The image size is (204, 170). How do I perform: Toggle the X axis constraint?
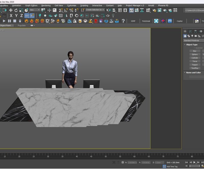[11, 16]
